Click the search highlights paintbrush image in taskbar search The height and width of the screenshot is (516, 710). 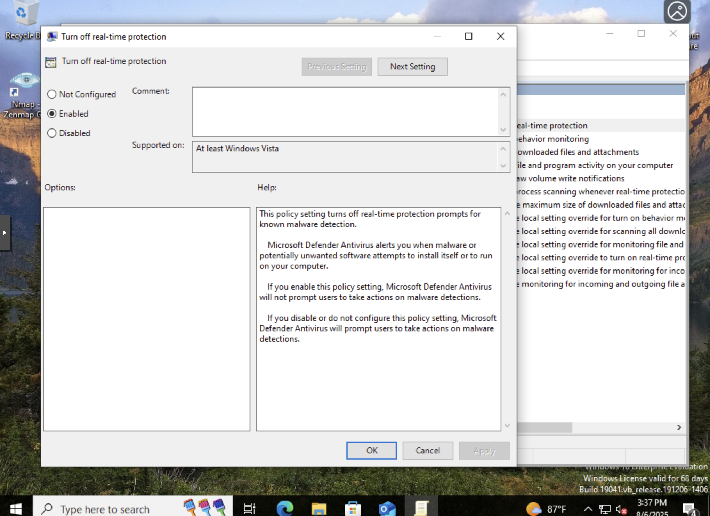tap(205, 507)
